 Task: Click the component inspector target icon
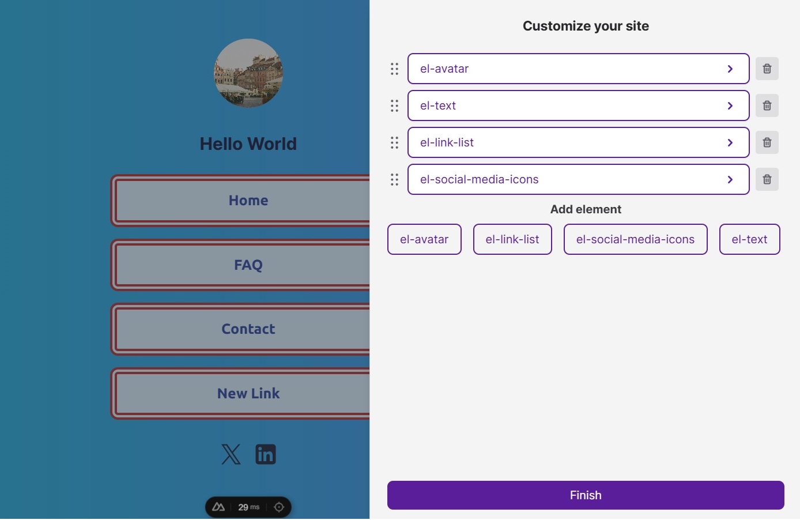279,507
